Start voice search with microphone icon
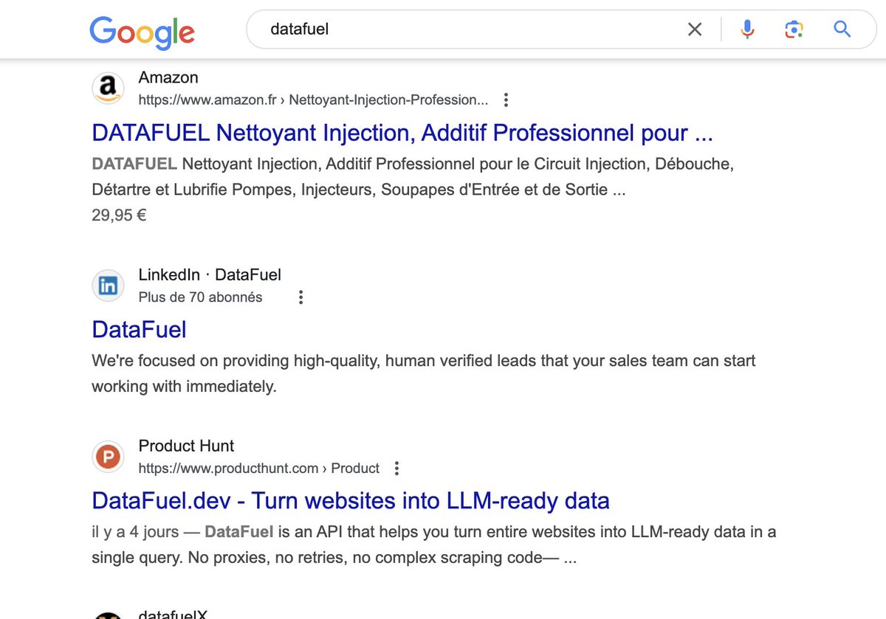The image size is (886, 619). coord(747,30)
